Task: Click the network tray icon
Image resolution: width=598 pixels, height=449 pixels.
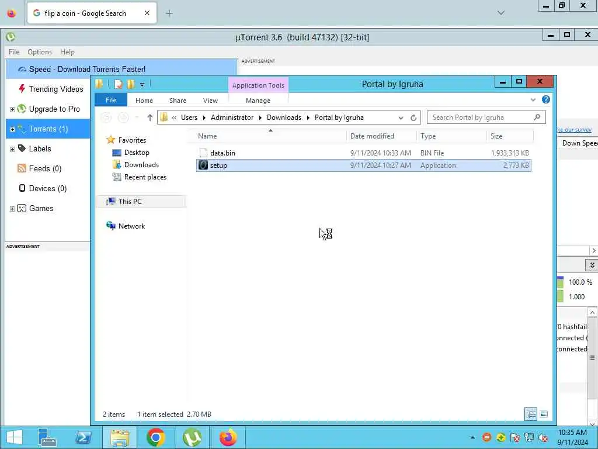Action: point(529,437)
